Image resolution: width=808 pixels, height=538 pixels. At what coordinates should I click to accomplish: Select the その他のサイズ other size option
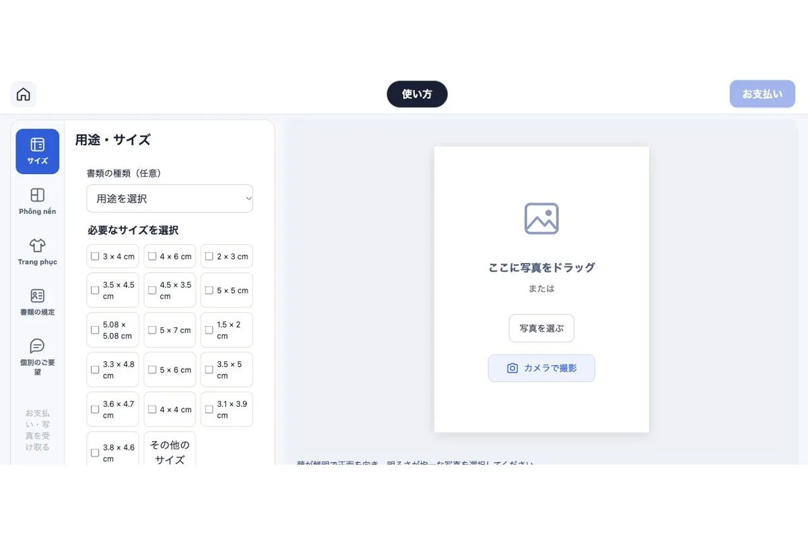coord(170,449)
